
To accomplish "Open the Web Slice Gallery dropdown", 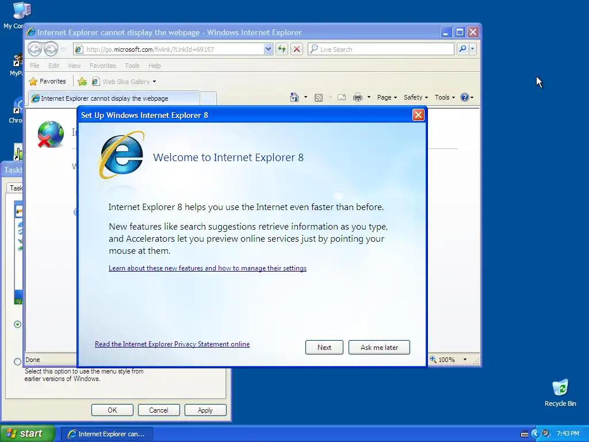I will 154,82.
